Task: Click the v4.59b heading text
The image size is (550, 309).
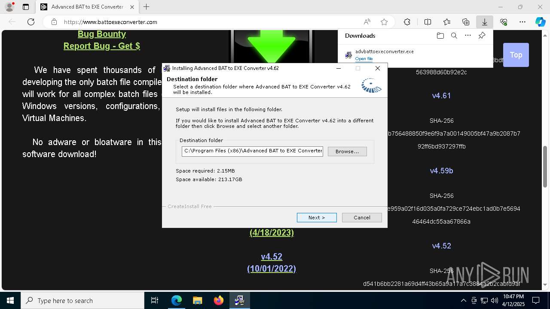Action: coord(441,171)
